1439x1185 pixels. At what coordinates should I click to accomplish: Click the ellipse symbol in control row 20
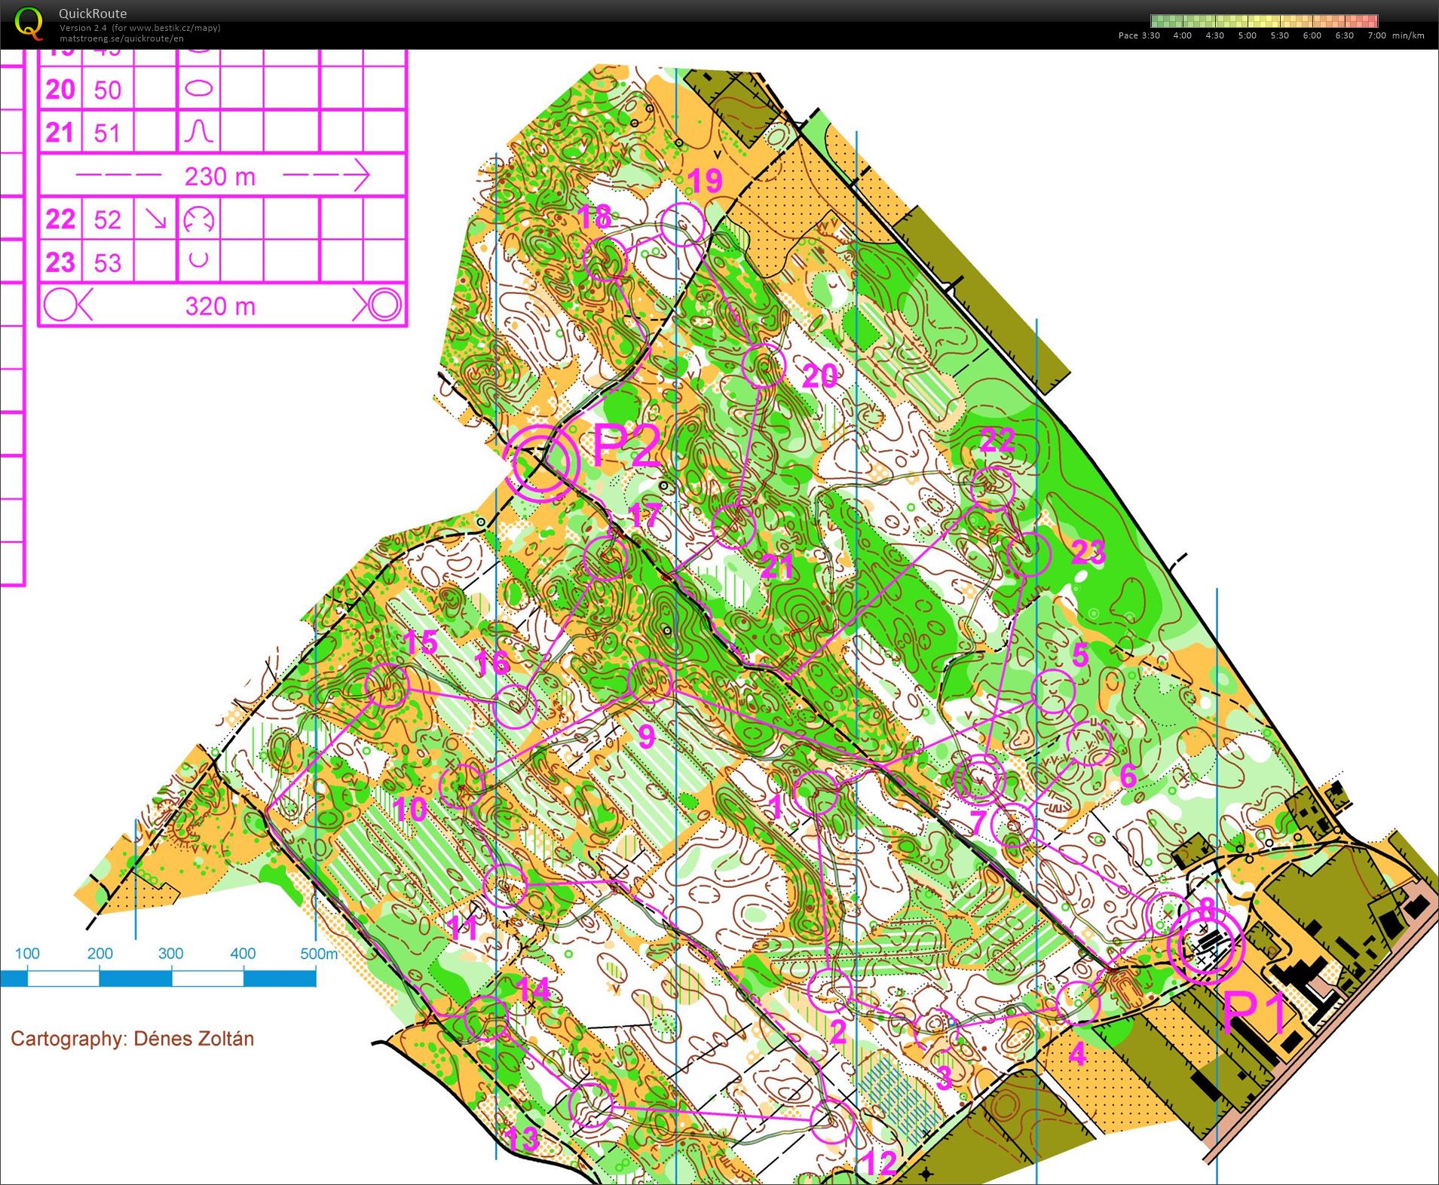coord(199,89)
